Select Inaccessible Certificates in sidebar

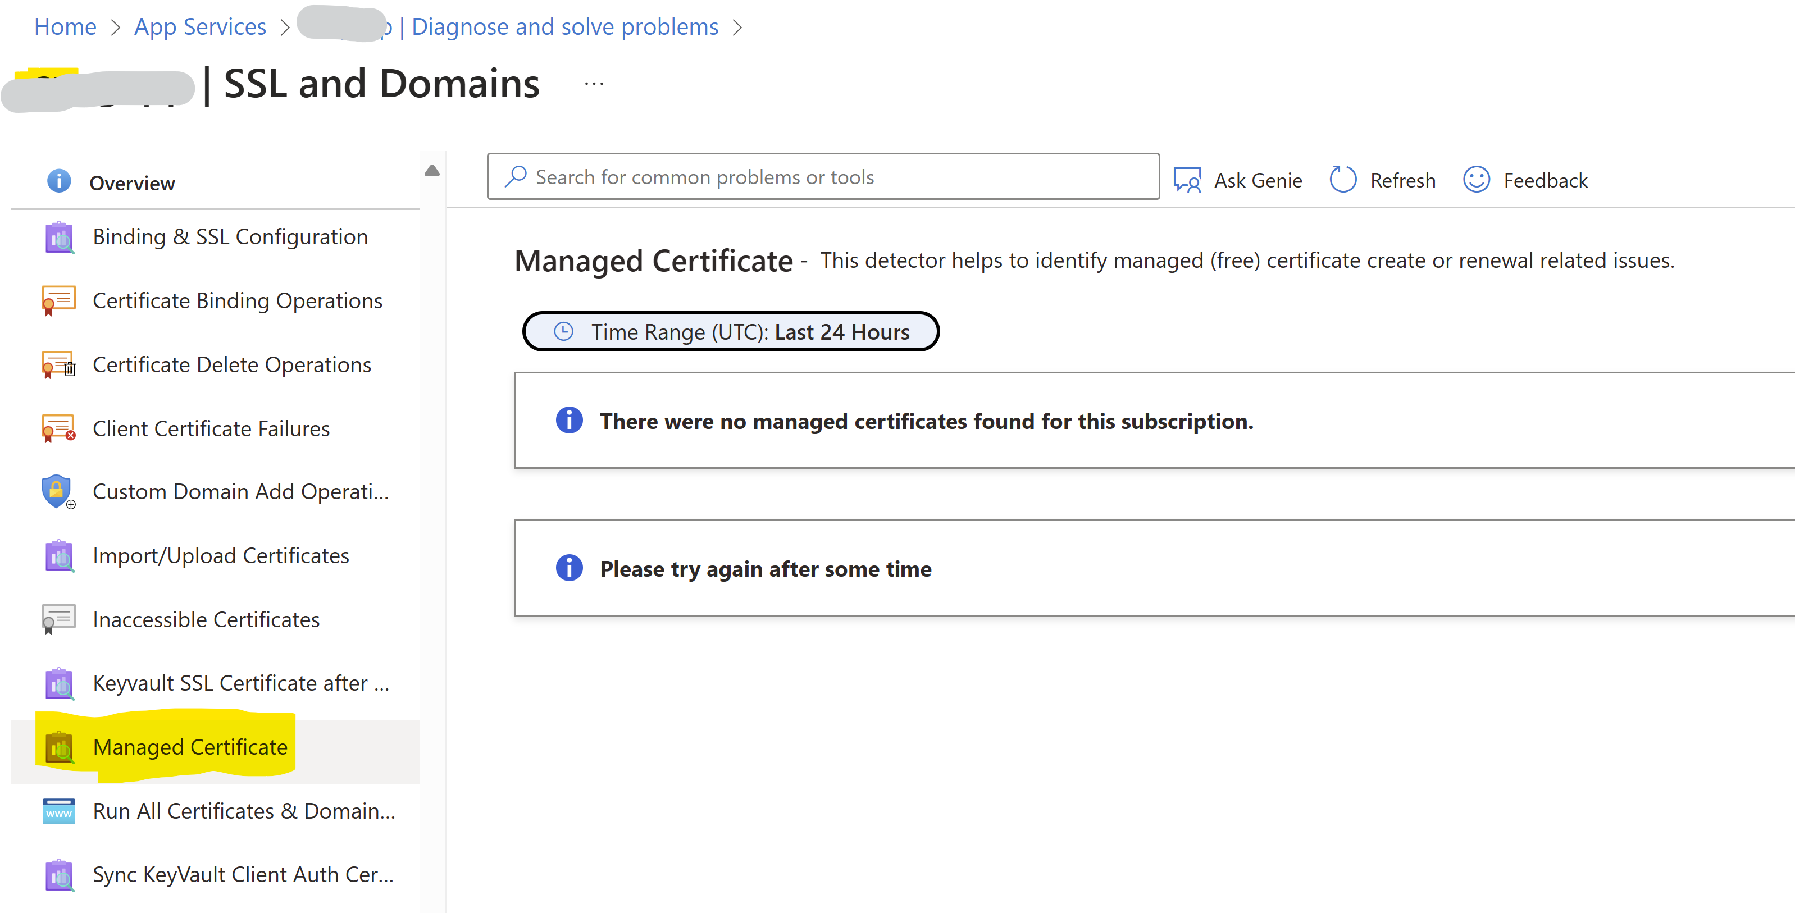click(206, 619)
